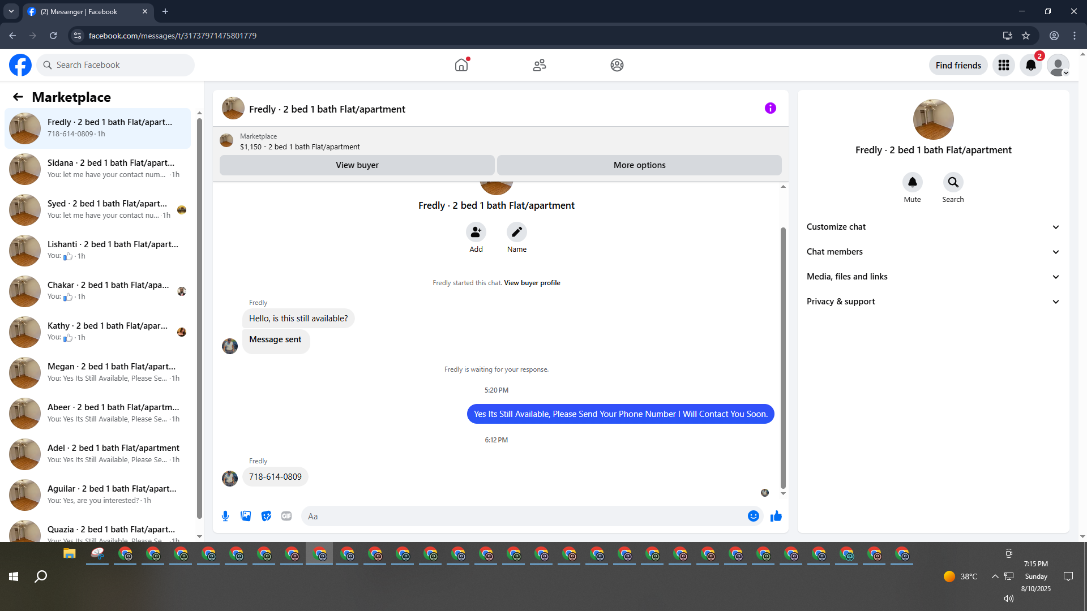Click the purple conversation info icon
Viewport: 1087px width, 611px height.
770,108
